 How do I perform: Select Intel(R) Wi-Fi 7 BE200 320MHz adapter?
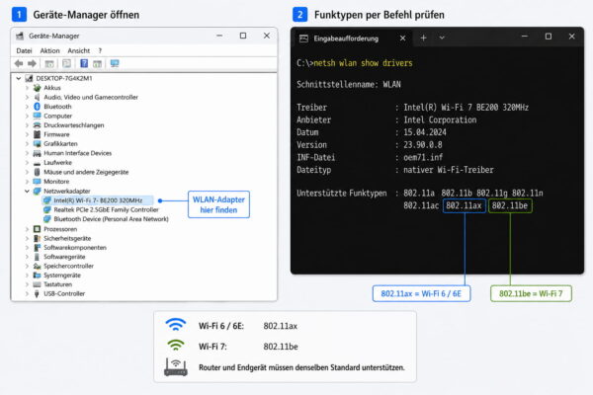click(98, 200)
